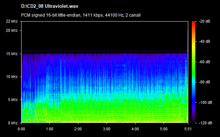Click the 1:00 time axis label

coord(49,129)
